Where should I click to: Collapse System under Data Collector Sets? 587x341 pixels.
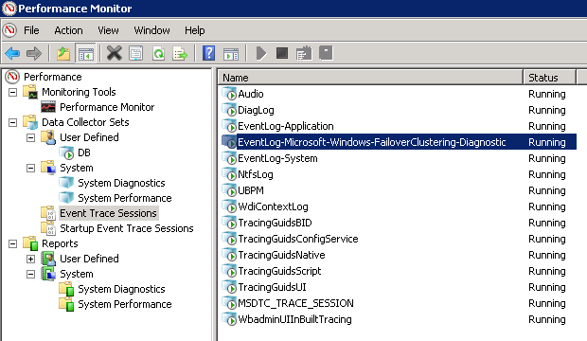30,168
